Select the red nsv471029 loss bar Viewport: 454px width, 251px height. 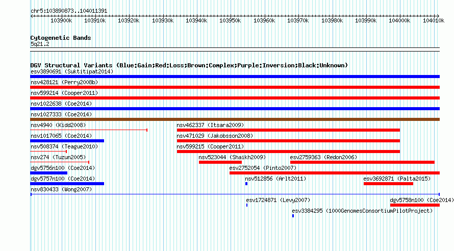[288, 141]
